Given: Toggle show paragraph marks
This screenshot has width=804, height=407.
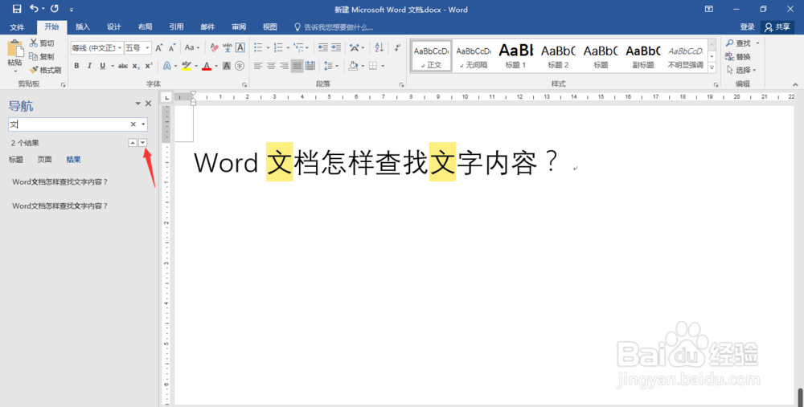Looking at the screenshot, I should point(397,47).
